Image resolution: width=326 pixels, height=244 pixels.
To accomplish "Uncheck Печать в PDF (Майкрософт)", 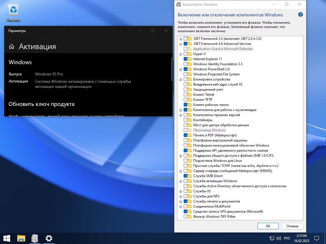I will [185, 135].
